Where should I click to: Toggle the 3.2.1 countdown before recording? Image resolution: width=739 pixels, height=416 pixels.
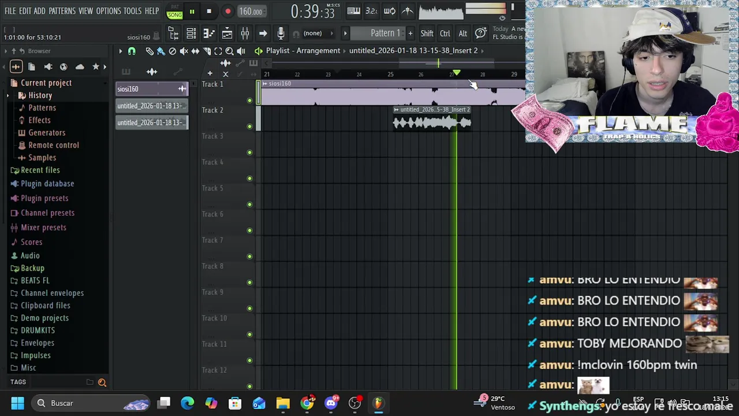coord(371,11)
